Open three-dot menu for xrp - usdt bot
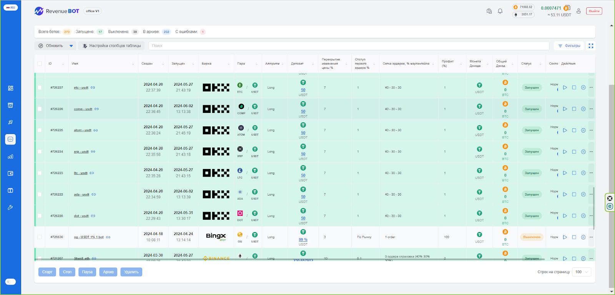The image size is (615, 295). (591, 152)
